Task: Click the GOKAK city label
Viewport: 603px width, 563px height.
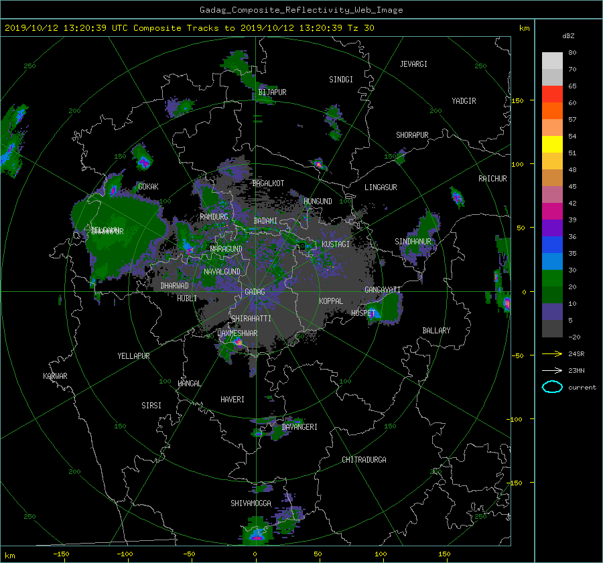Action: [148, 187]
